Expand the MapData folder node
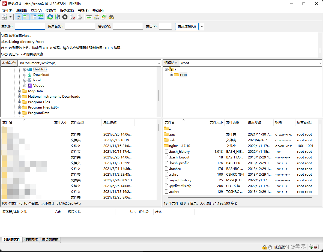Viewport: 323px width, 252px height. pos(19,91)
